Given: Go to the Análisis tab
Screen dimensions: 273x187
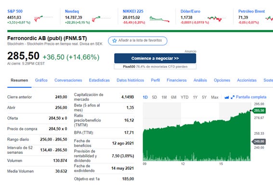Looking at the screenshot, I should (x=200, y=80).
